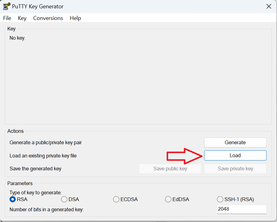
Task: Click the 'Parameters' group heading
Action: pyautogui.click(x=20, y=184)
